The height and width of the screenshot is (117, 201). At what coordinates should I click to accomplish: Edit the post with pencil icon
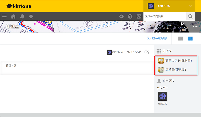(147, 52)
